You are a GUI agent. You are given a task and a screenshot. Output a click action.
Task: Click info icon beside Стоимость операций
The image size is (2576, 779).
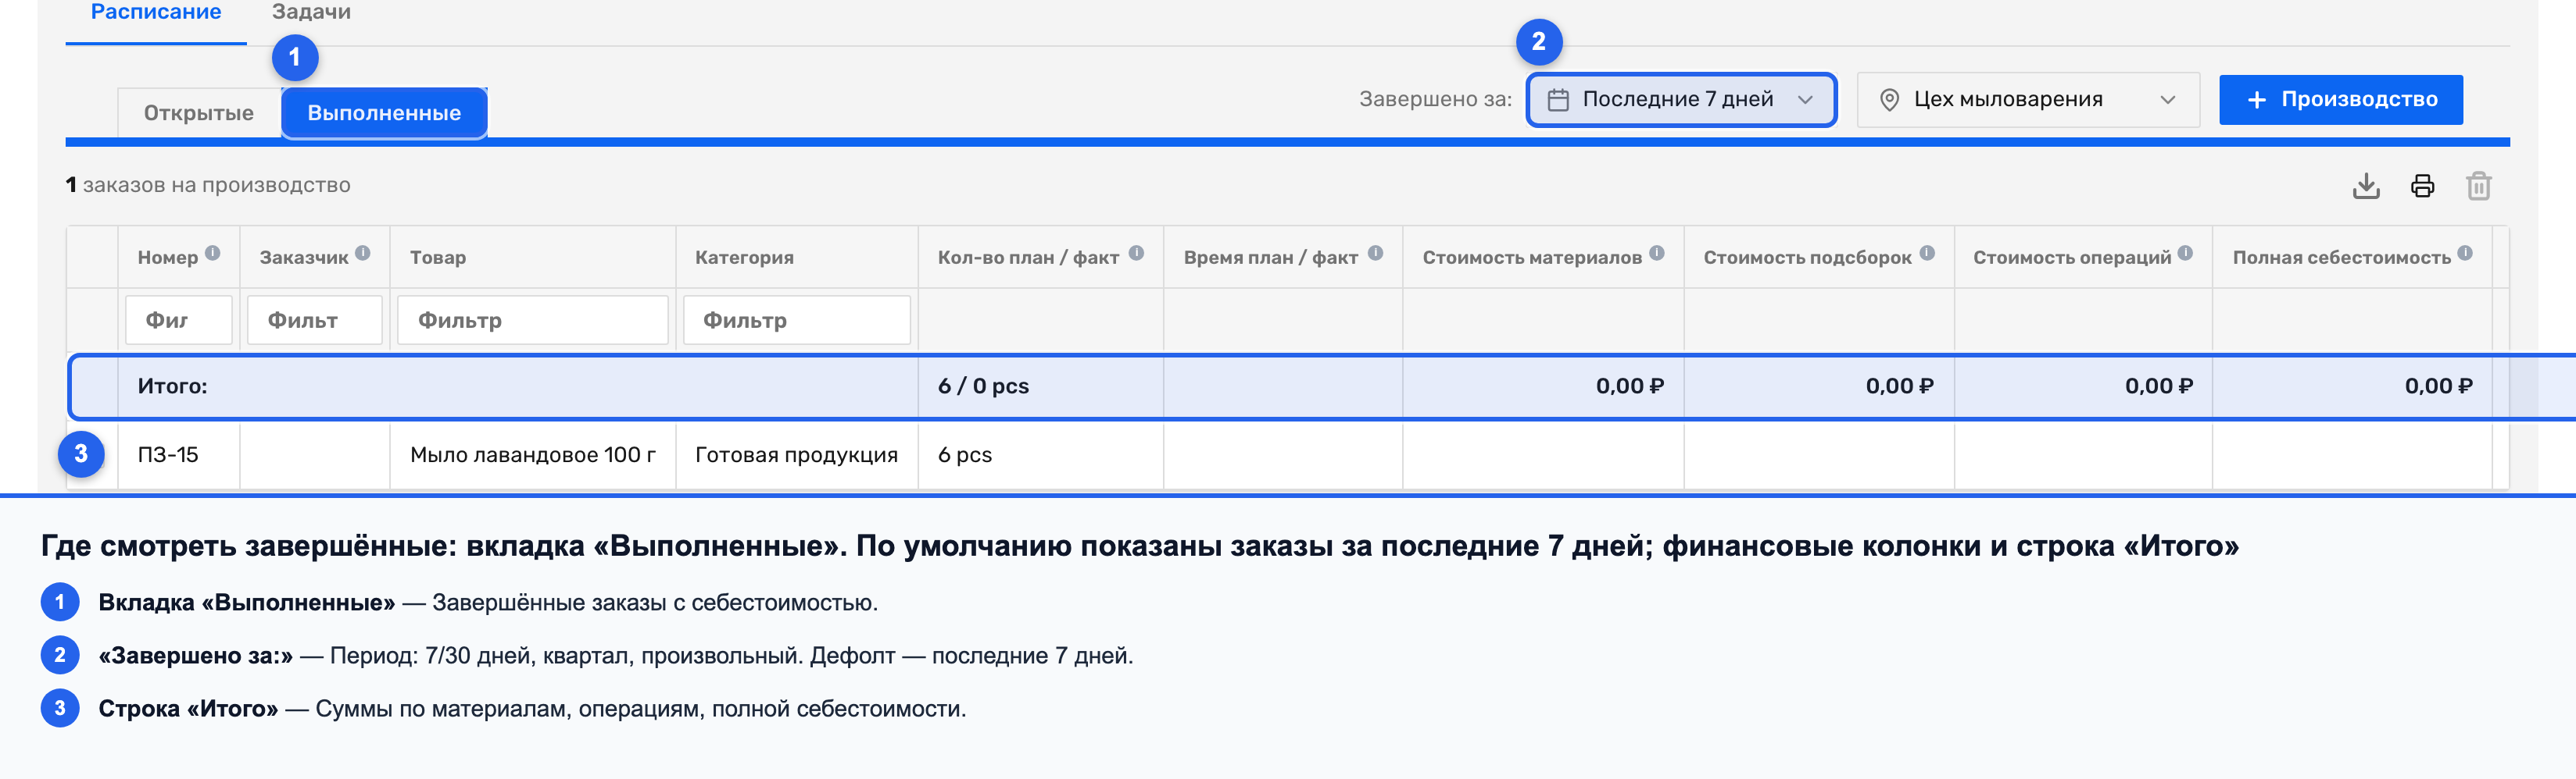click(x=2185, y=254)
